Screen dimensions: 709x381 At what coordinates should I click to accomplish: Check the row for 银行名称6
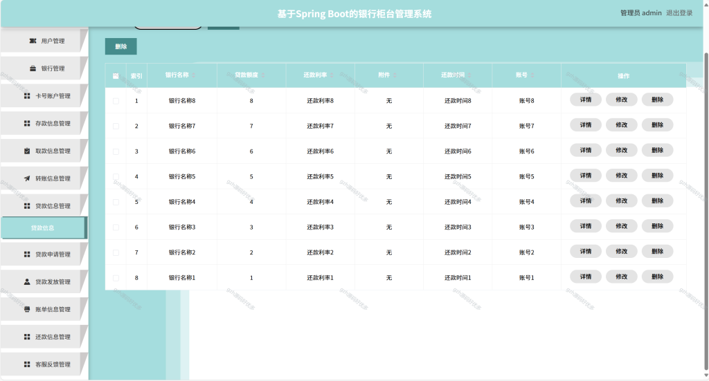(116, 151)
